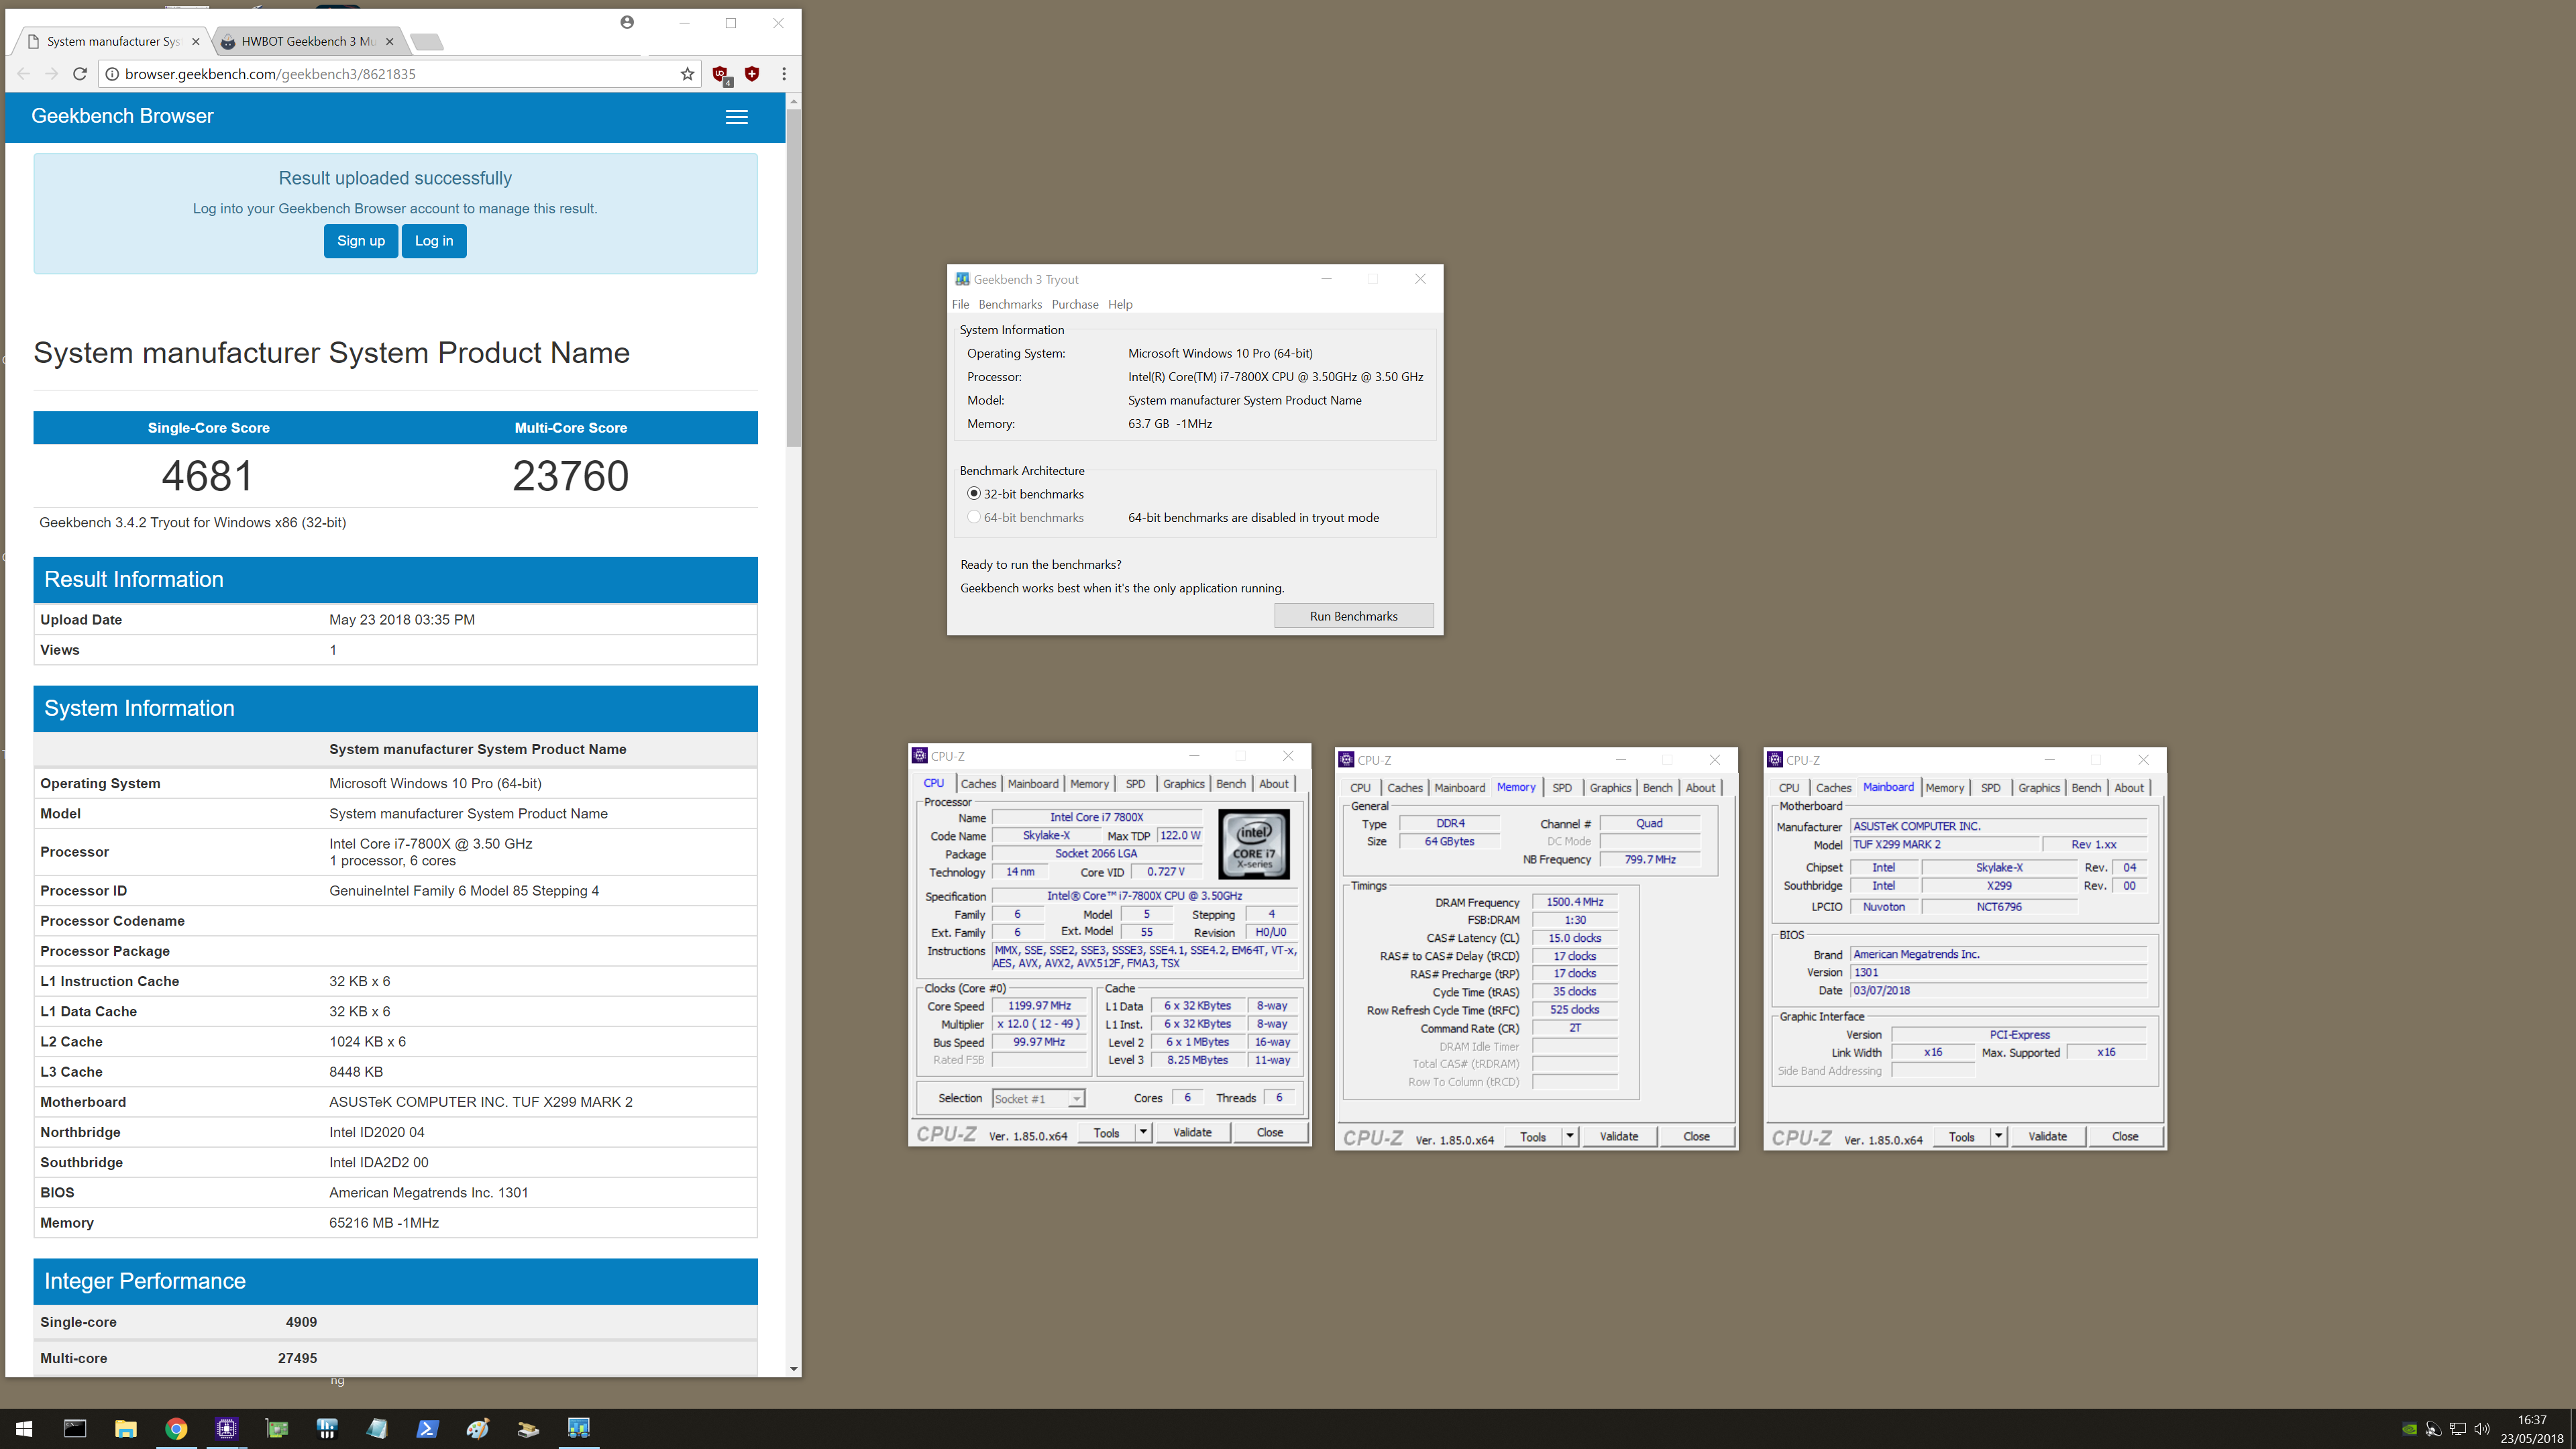Click the Chrome page vertical scrollbar thumb
Image resolution: width=2576 pixels, height=1449 pixels.
tap(793, 277)
